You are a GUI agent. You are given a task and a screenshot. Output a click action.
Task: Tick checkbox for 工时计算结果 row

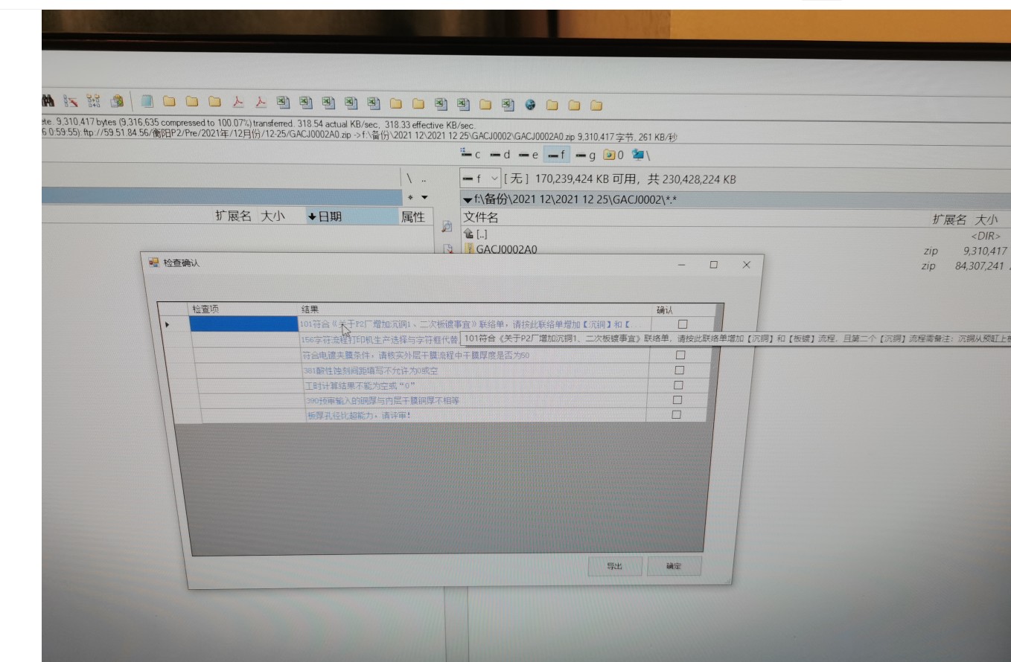pos(678,385)
